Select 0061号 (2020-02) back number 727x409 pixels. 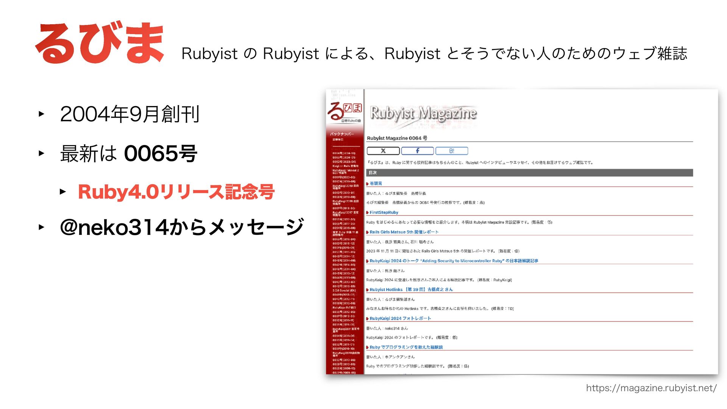344,177
